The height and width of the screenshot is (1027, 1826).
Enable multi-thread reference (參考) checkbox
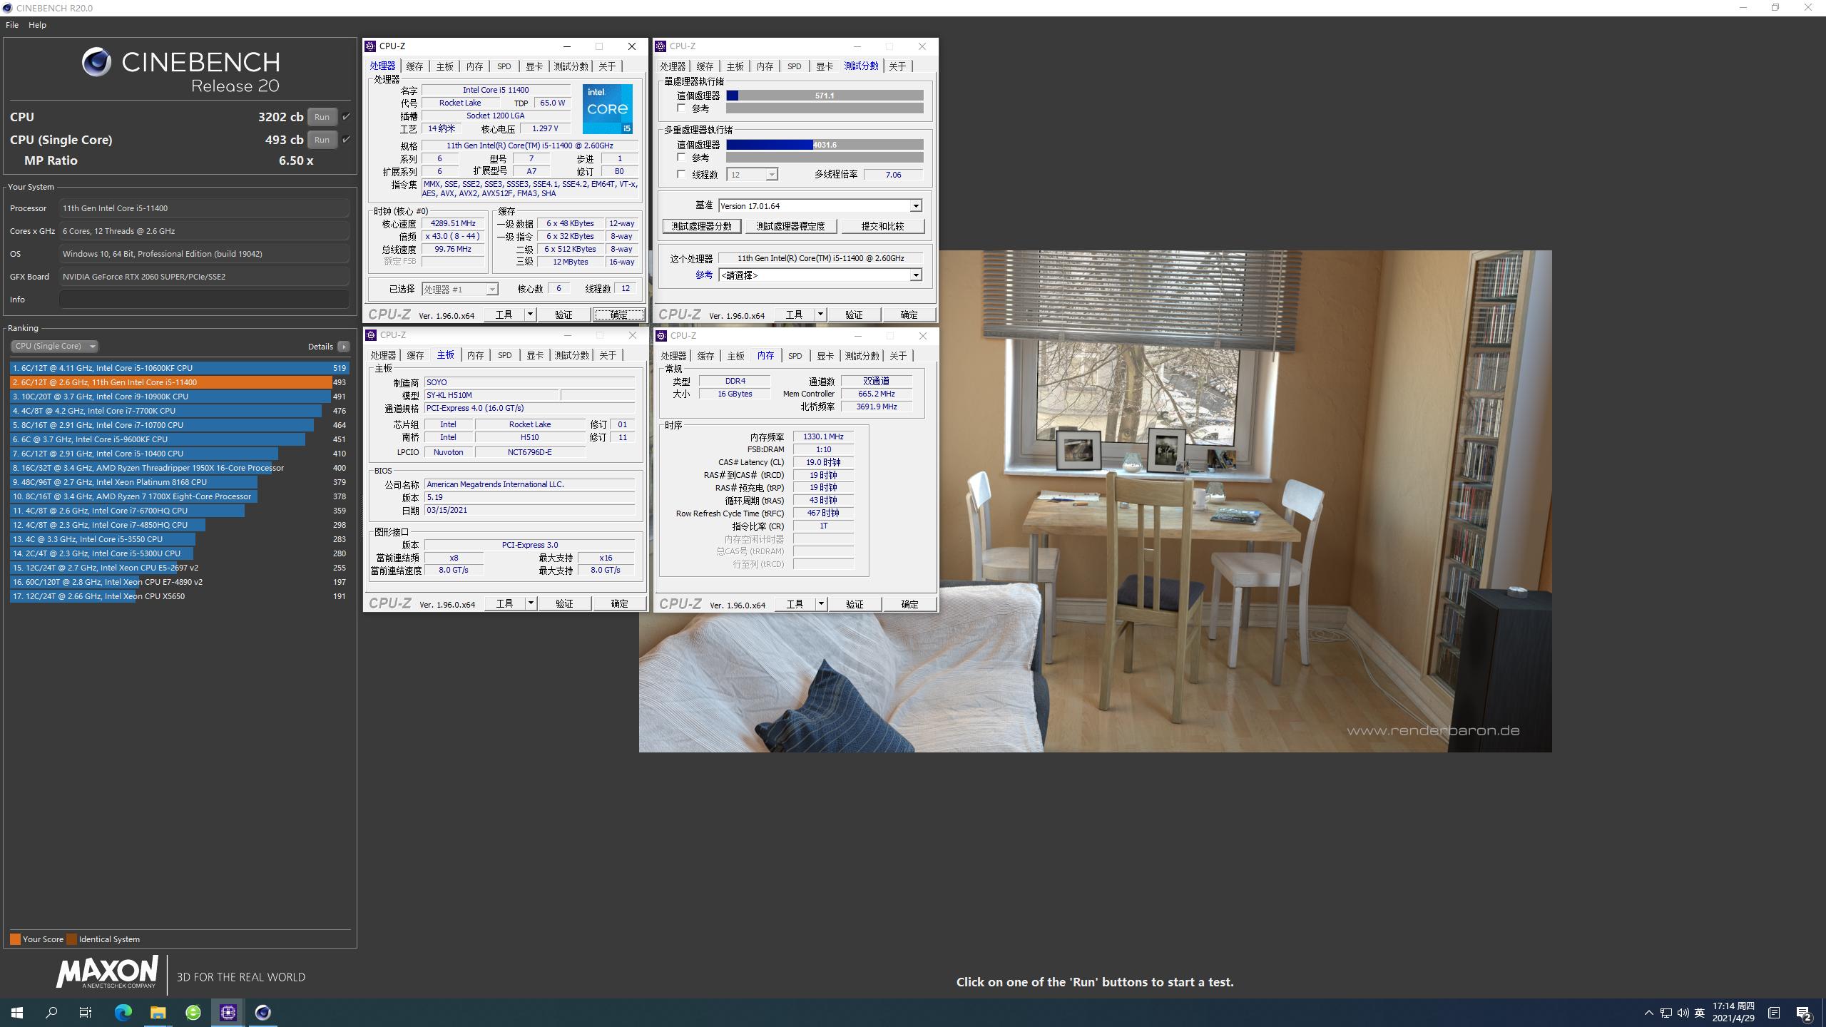pos(681,158)
